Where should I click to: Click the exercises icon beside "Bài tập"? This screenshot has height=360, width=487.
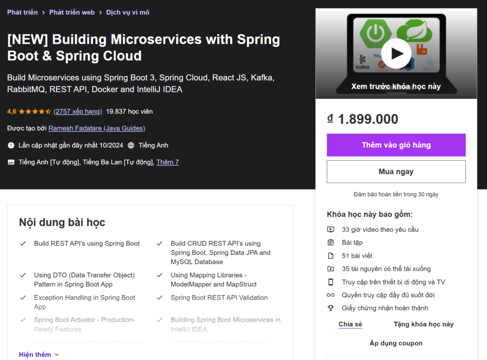(x=331, y=242)
